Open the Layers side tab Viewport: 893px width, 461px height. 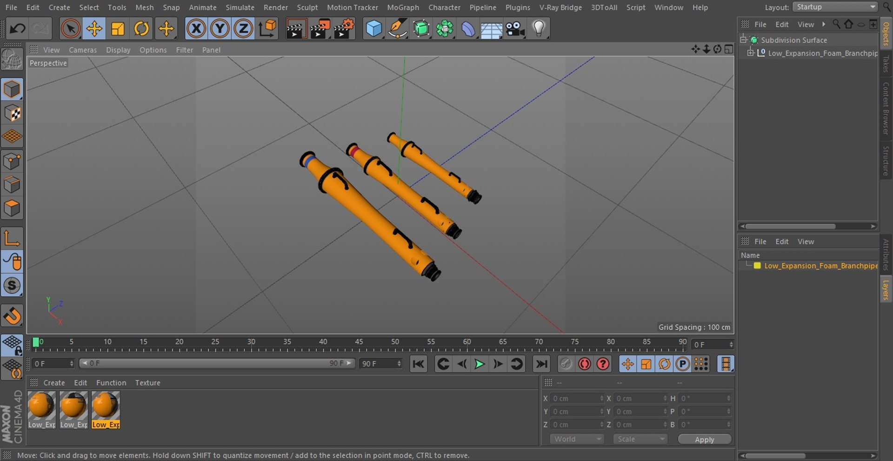[x=886, y=289]
